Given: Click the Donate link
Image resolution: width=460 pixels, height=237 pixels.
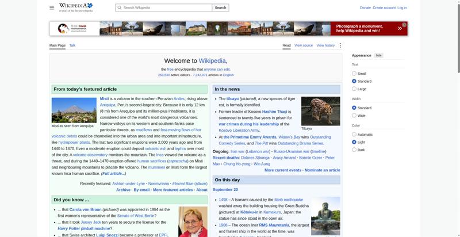Looking at the screenshot, I should coord(365,7).
